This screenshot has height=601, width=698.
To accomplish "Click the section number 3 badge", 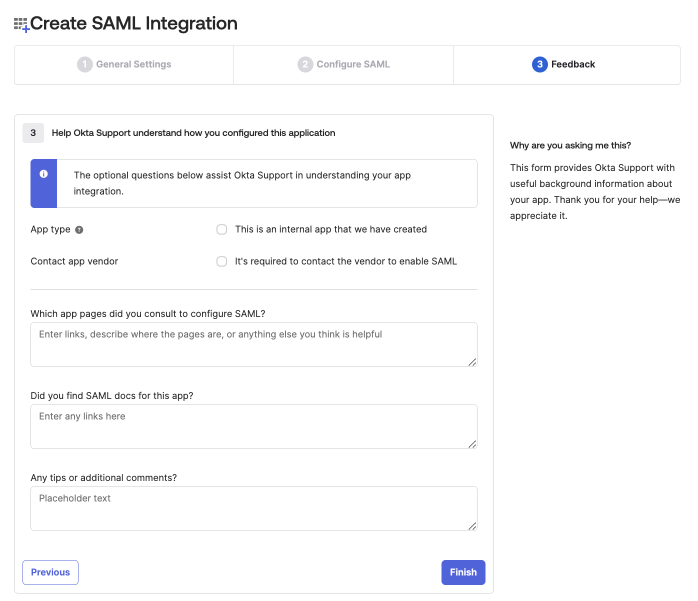I will [x=33, y=133].
